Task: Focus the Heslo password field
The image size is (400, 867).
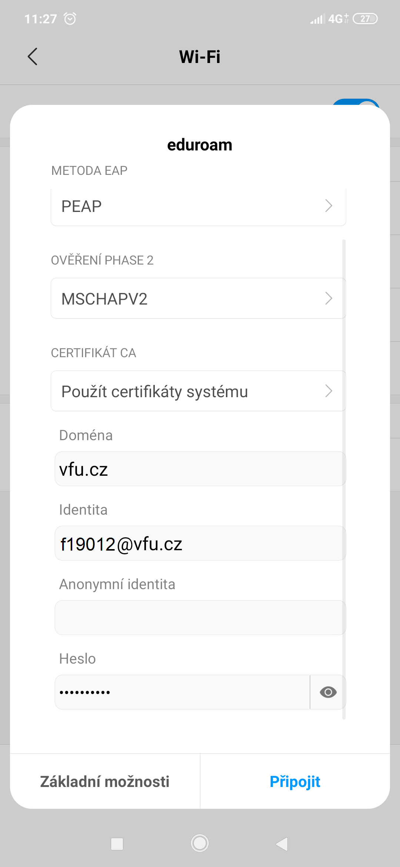Action: 183,692
